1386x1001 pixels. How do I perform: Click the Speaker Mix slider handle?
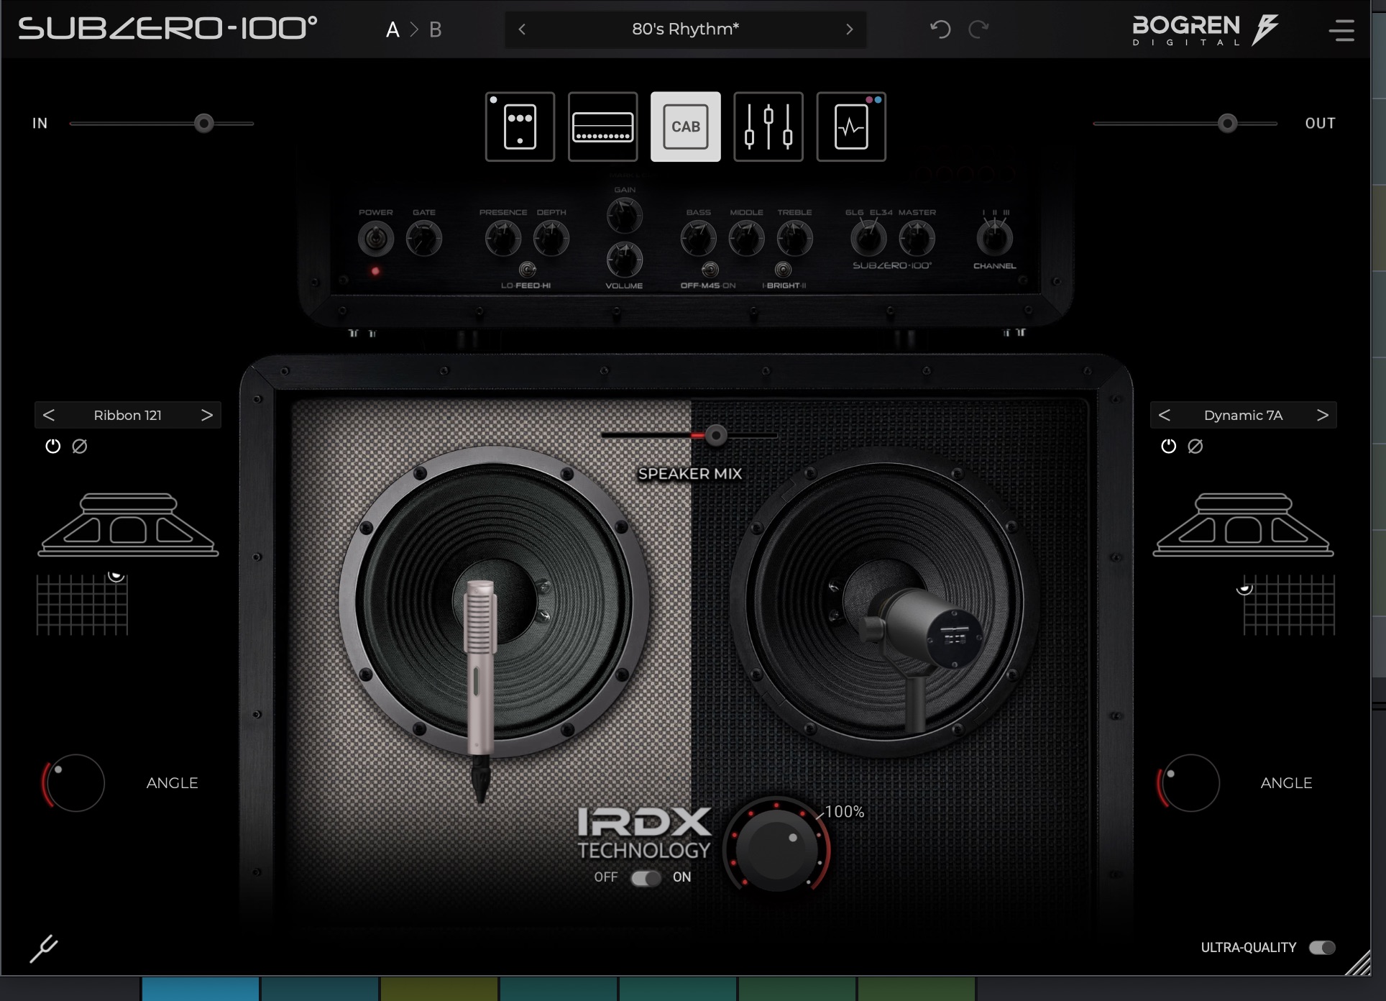coord(715,435)
